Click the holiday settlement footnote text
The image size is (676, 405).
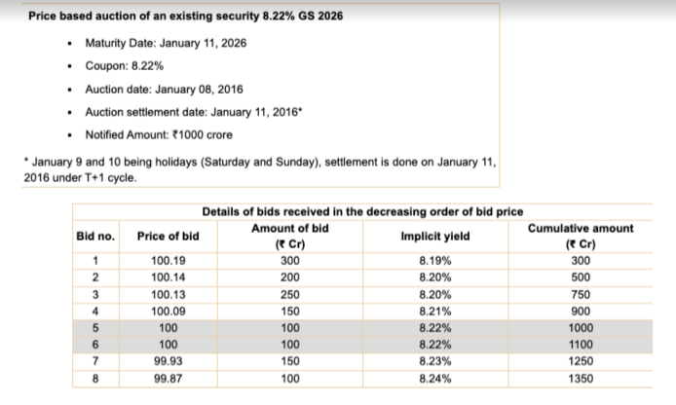tap(258, 167)
